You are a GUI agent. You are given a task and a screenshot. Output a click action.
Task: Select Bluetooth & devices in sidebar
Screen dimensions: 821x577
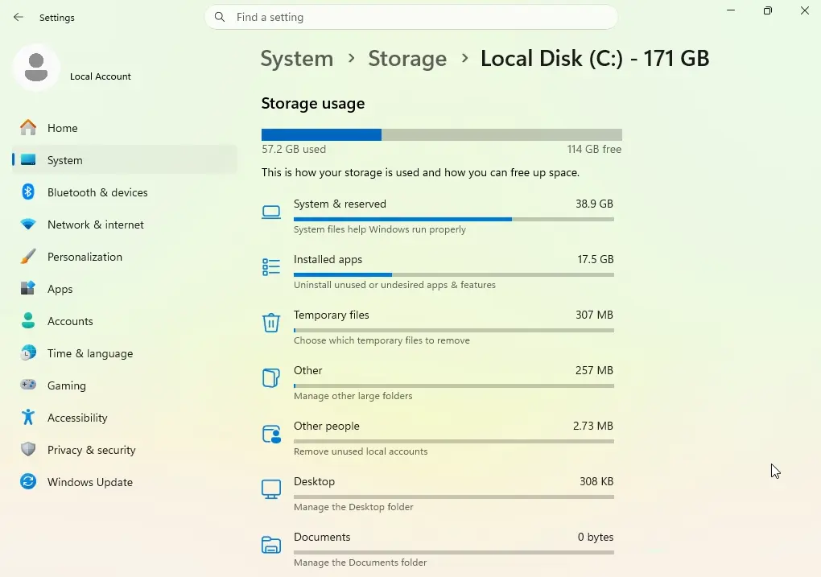125,192
